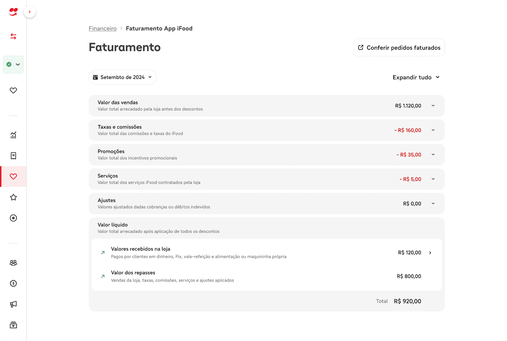
Task: Open the bar chart performance icon
Action: click(13, 135)
